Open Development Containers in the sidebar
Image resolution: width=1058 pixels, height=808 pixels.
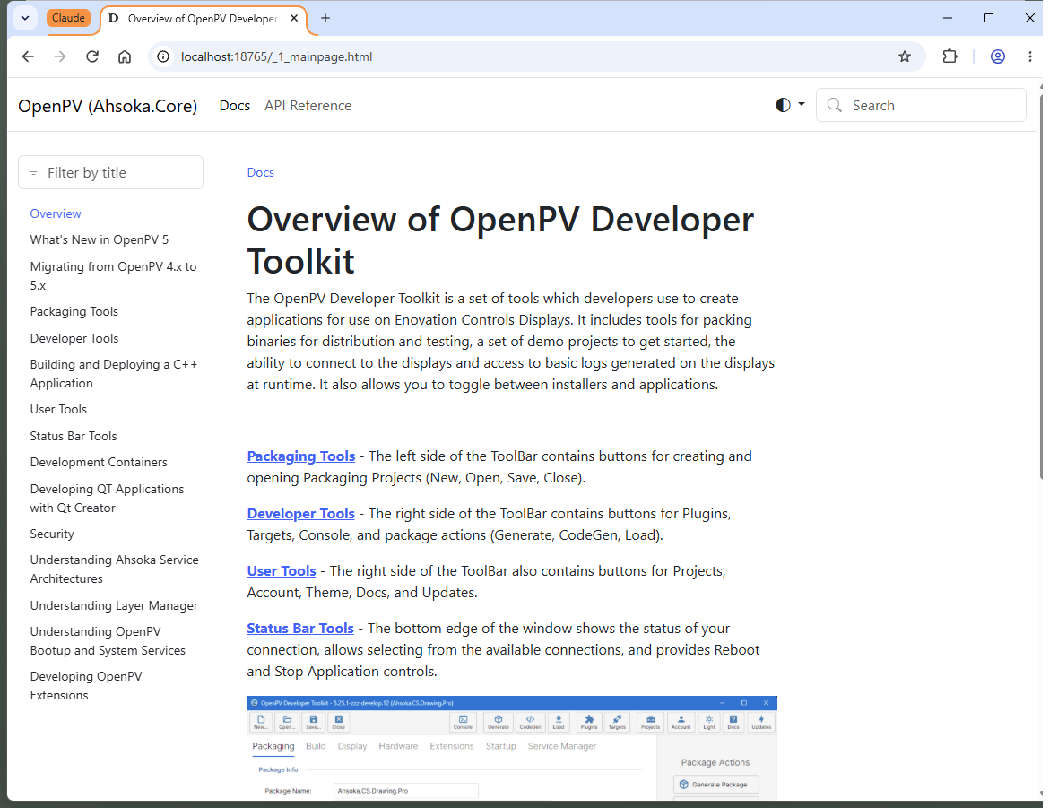tap(99, 463)
